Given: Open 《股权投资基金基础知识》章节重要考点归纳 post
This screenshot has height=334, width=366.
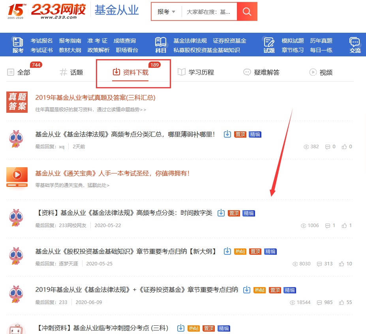Looking at the screenshot, I should [x=126, y=251].
